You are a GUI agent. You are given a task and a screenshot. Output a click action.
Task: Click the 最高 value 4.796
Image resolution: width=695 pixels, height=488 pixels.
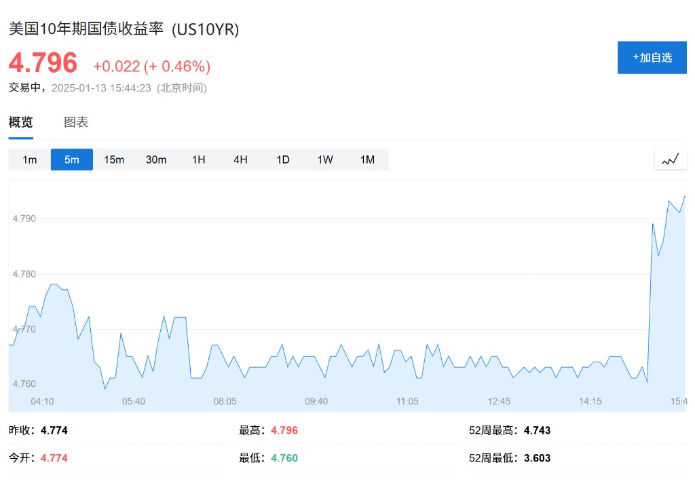pyautogui.click(x=284, y=430)
